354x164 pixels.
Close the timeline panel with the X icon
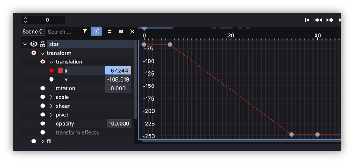point(132,32)
